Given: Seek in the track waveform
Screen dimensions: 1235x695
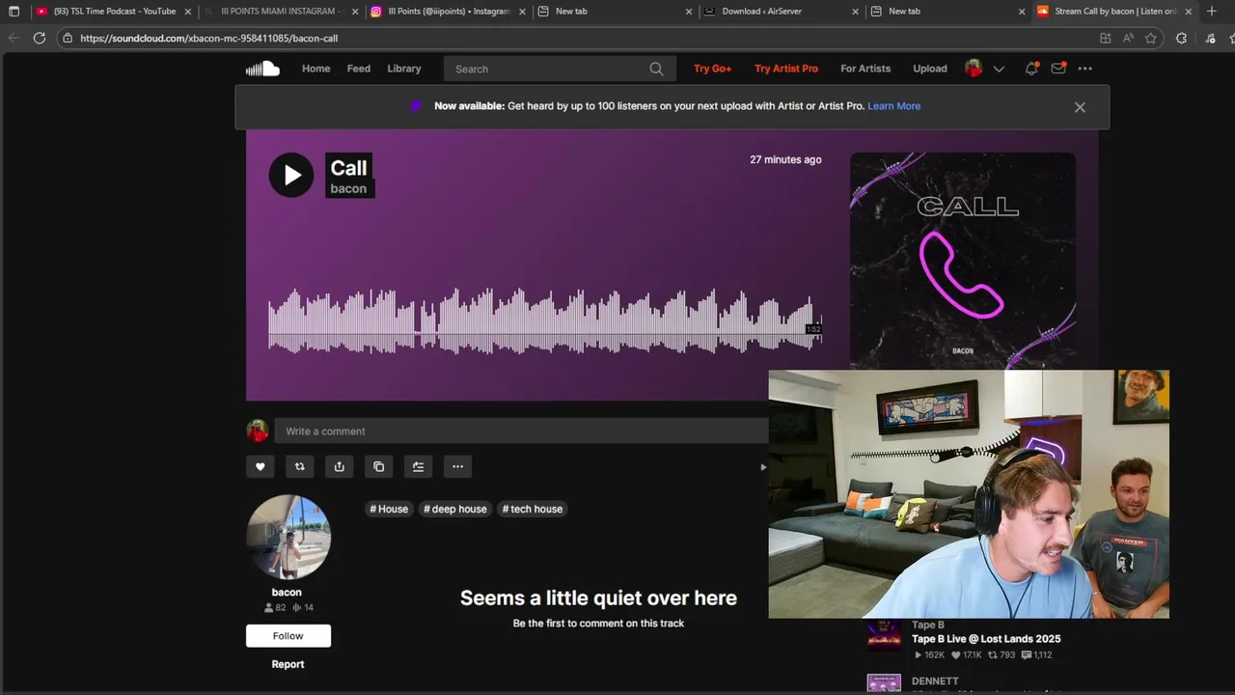Looking at the screenshot, I should point(544,321).
